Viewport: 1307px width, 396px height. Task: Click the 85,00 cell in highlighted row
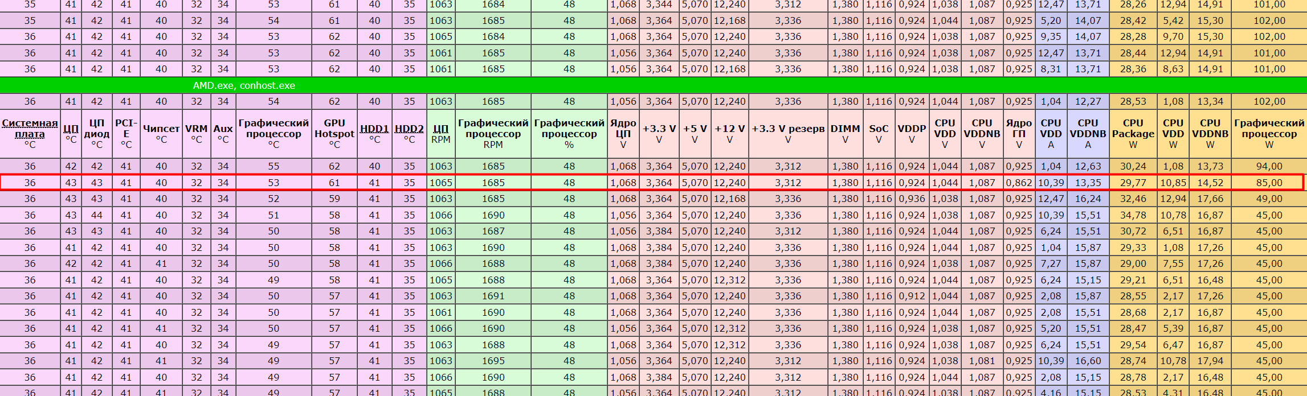coord(1269,183)
